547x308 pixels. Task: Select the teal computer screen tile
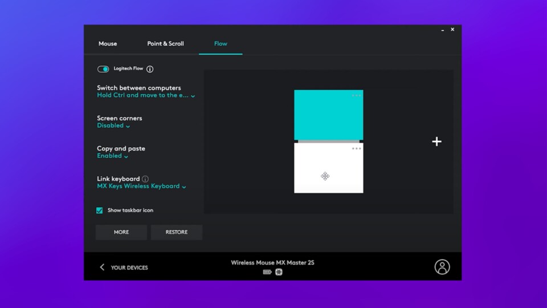point(329,115)
